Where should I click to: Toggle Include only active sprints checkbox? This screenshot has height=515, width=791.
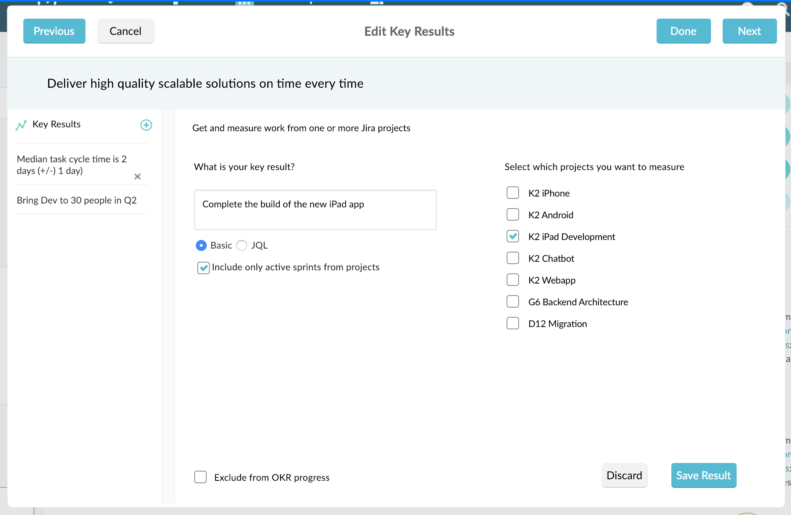click(x=203, y=268)
